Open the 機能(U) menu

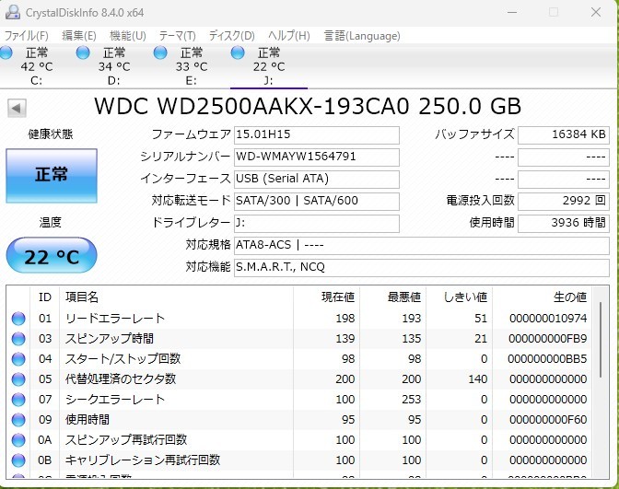[127, 36]
